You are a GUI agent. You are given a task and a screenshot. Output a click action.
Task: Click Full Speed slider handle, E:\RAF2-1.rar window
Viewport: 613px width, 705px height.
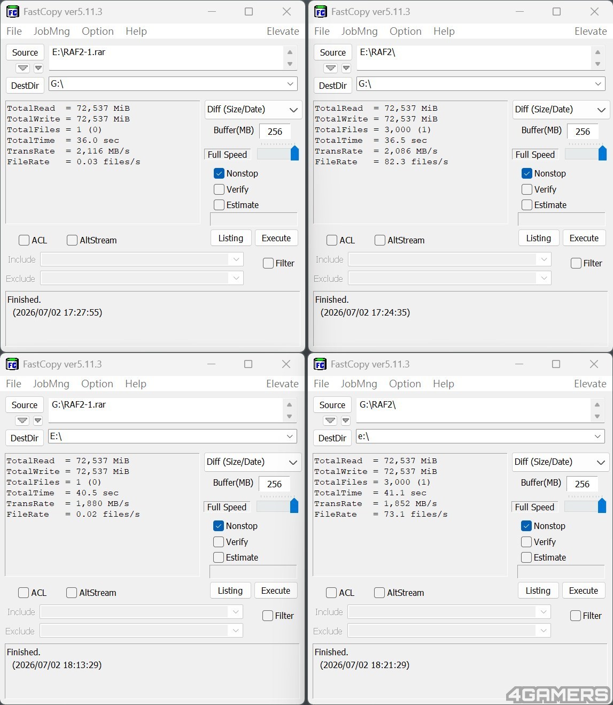pos(294,153)
